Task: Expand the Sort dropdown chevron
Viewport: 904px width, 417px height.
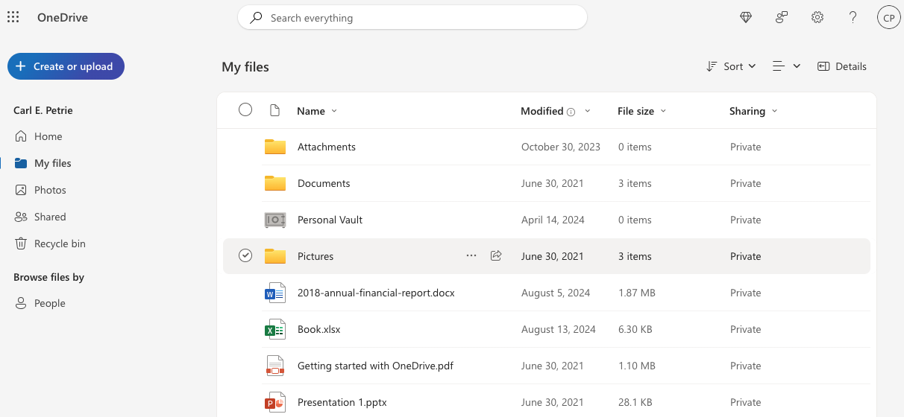Action: tap(752, 66)
